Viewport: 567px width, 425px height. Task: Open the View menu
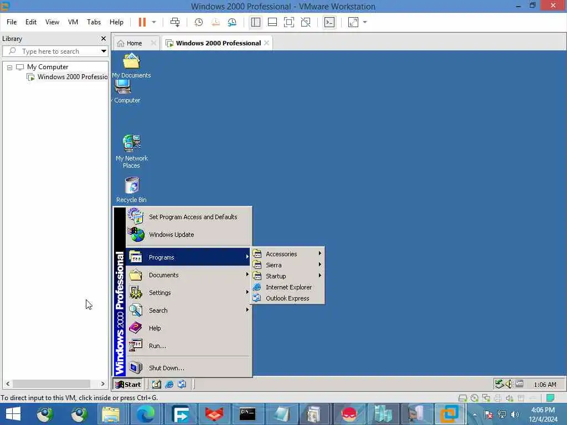52,22
